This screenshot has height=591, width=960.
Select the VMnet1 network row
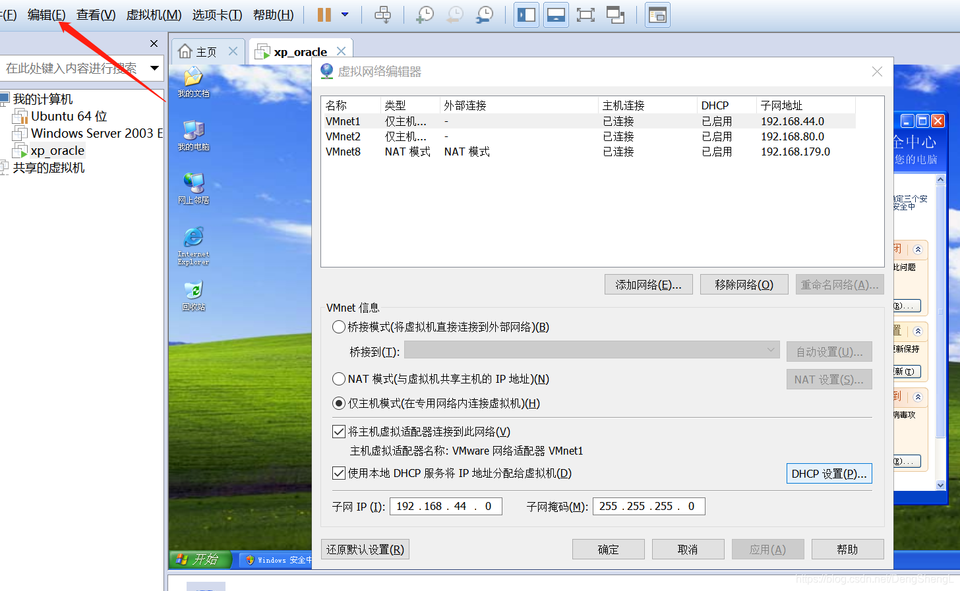point(588,121)
